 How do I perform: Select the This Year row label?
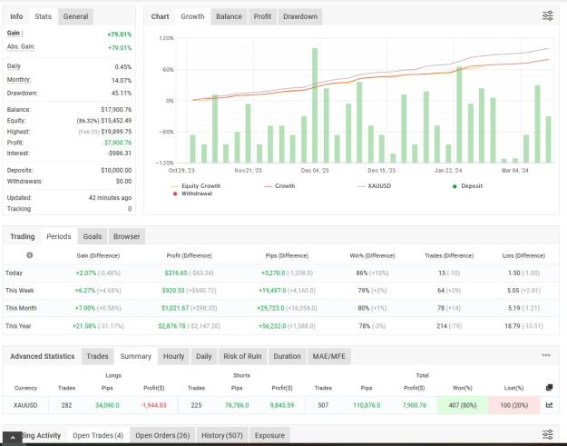tap(18, 326)
